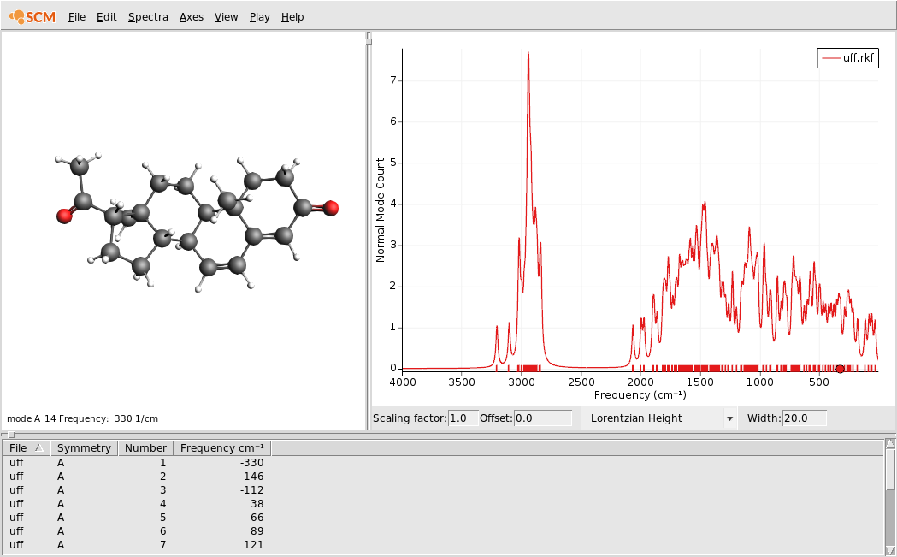The height and width of the screenshot is (557, 897).
Task: Click the horizontal splitter handle above the table
Action: click(x=9, y=435)
